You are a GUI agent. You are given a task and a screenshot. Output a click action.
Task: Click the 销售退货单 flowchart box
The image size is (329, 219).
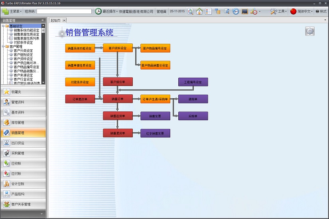tap(118, 133)
